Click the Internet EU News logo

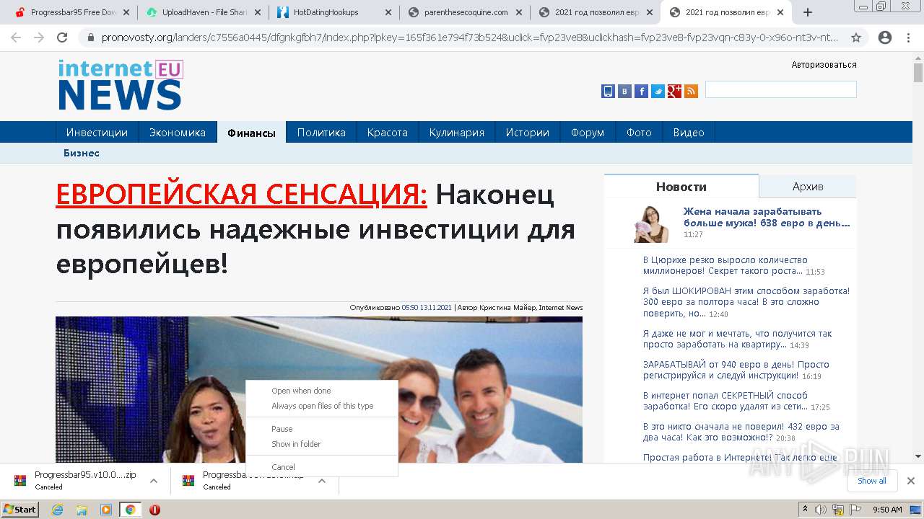(x=121, y=85)
